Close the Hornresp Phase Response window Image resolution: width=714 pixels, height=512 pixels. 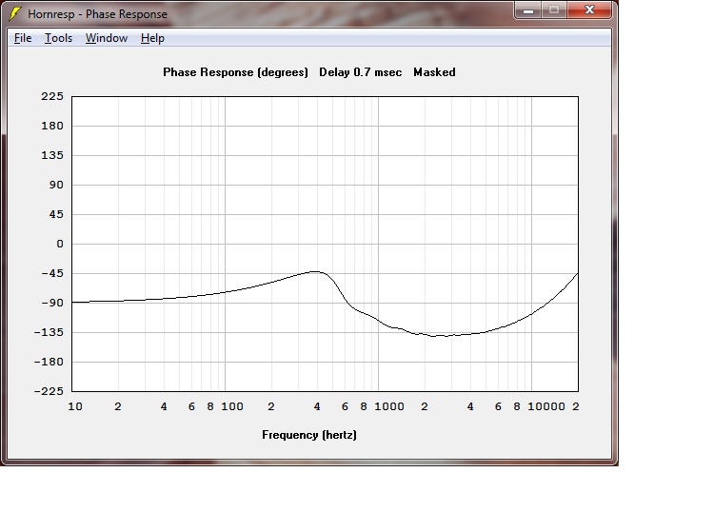(x=589, y=10)
